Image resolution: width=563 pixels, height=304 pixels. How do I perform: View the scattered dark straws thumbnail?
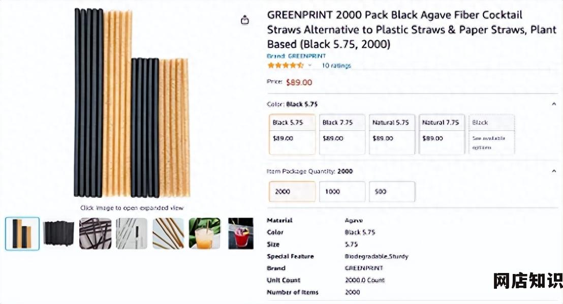coord(95,233)
